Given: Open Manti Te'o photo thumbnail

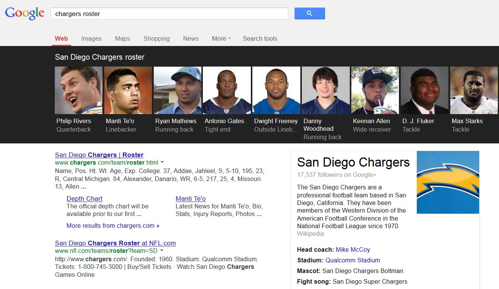Looking at the screenshot, I should [x=128, y=90].
